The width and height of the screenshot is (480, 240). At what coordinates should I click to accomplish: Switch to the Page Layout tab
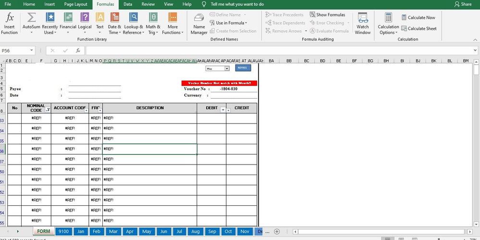(75, 4)
